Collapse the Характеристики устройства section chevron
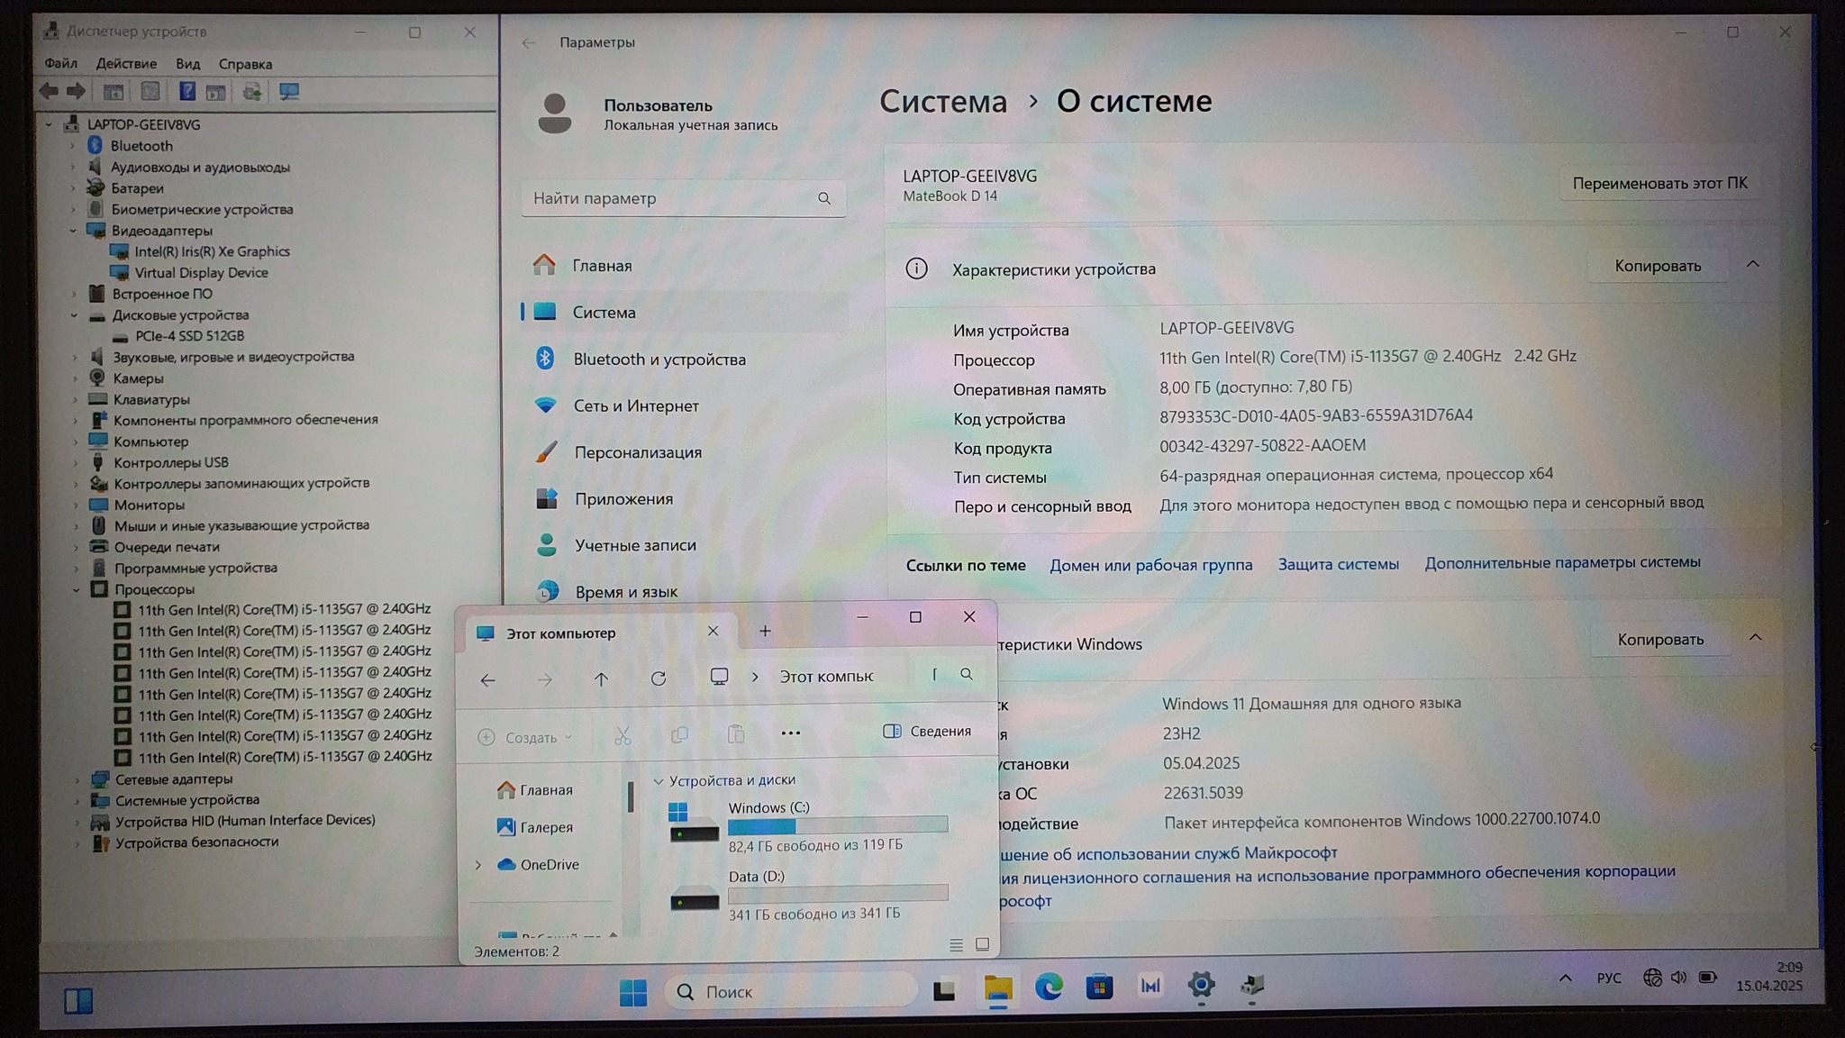1845x1038 pixels. point(1752,264)
